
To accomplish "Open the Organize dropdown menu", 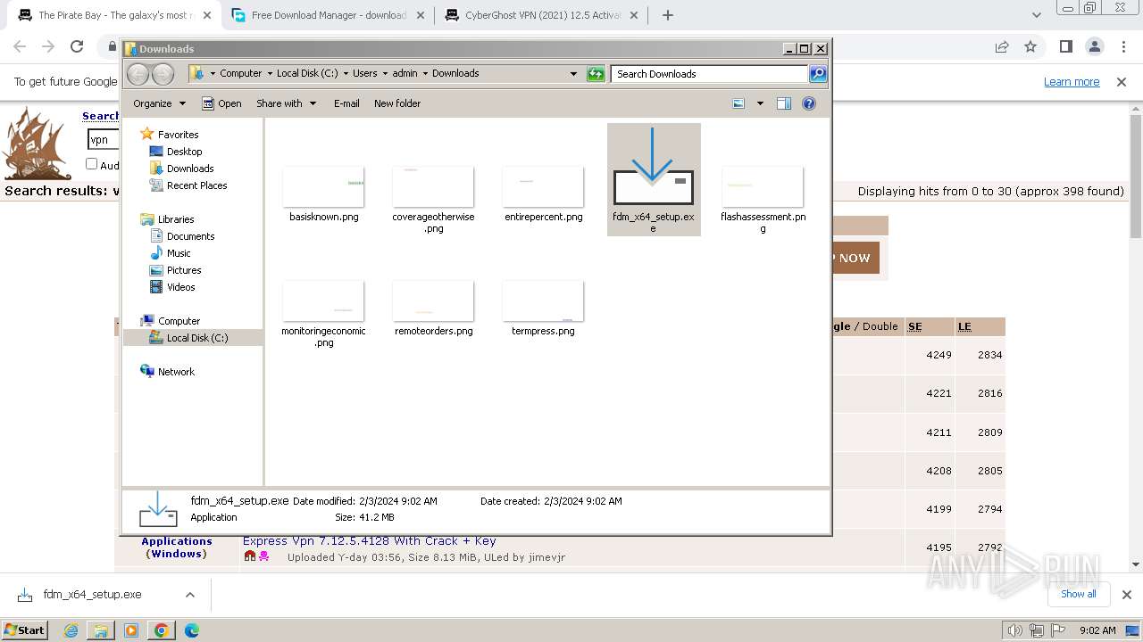I will coord(159,103).
